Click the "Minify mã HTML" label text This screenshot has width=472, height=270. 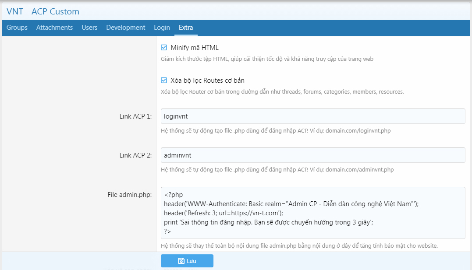click(x=194, y=48)
